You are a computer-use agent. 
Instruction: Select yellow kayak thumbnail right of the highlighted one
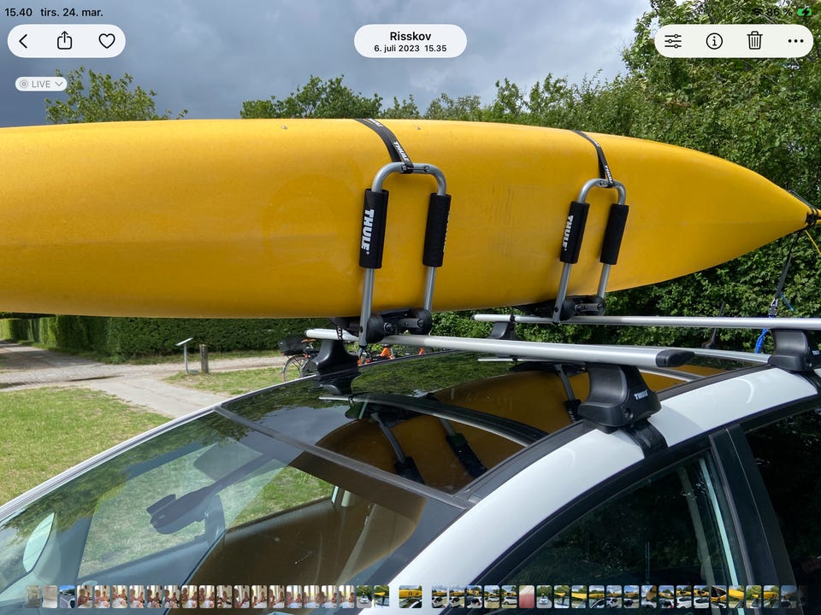pos(439,596)
